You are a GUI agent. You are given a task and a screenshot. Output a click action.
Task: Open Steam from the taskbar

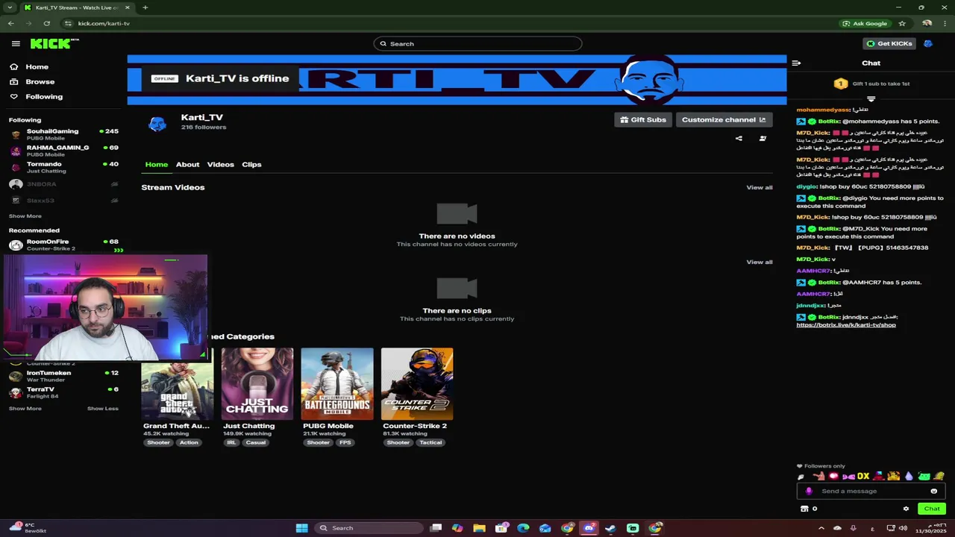tap(611, 528)
